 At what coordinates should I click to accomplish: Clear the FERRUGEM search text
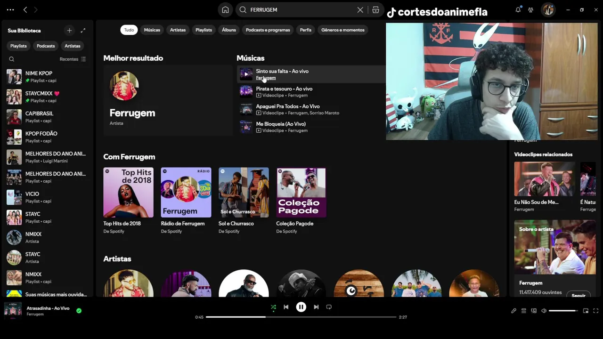pos(360,10)
